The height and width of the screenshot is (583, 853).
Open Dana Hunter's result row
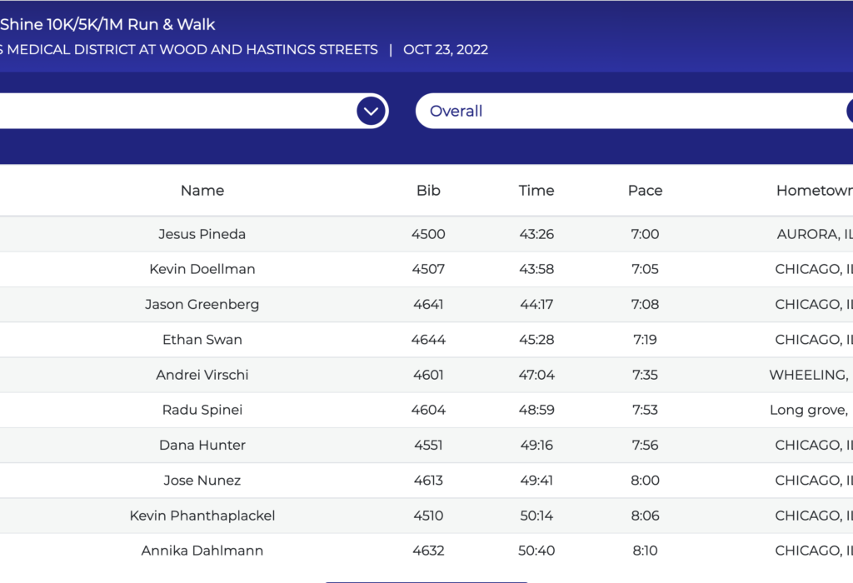(x=202, y=445)
